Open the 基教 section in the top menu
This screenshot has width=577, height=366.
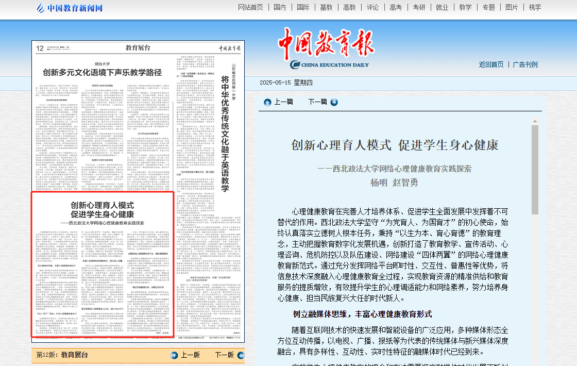(326, 7)
